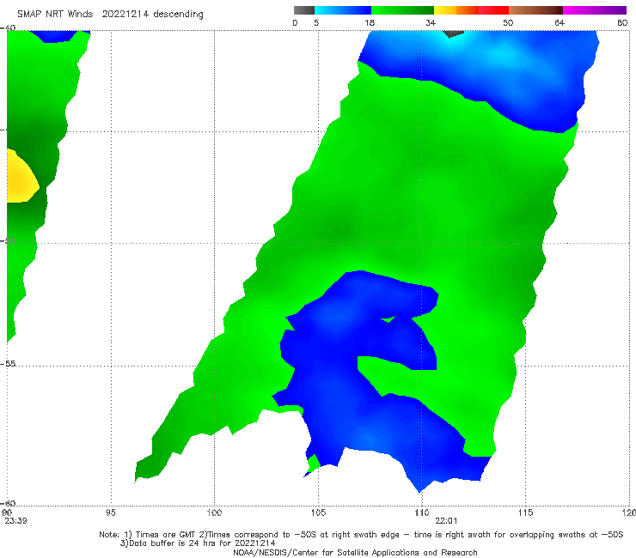Click the gray segment of the color bar
The width and height of the screenshot is (636, 558).
pos(304,10)
